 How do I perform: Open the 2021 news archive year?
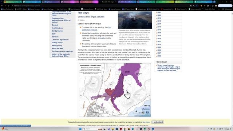(159, 12)
